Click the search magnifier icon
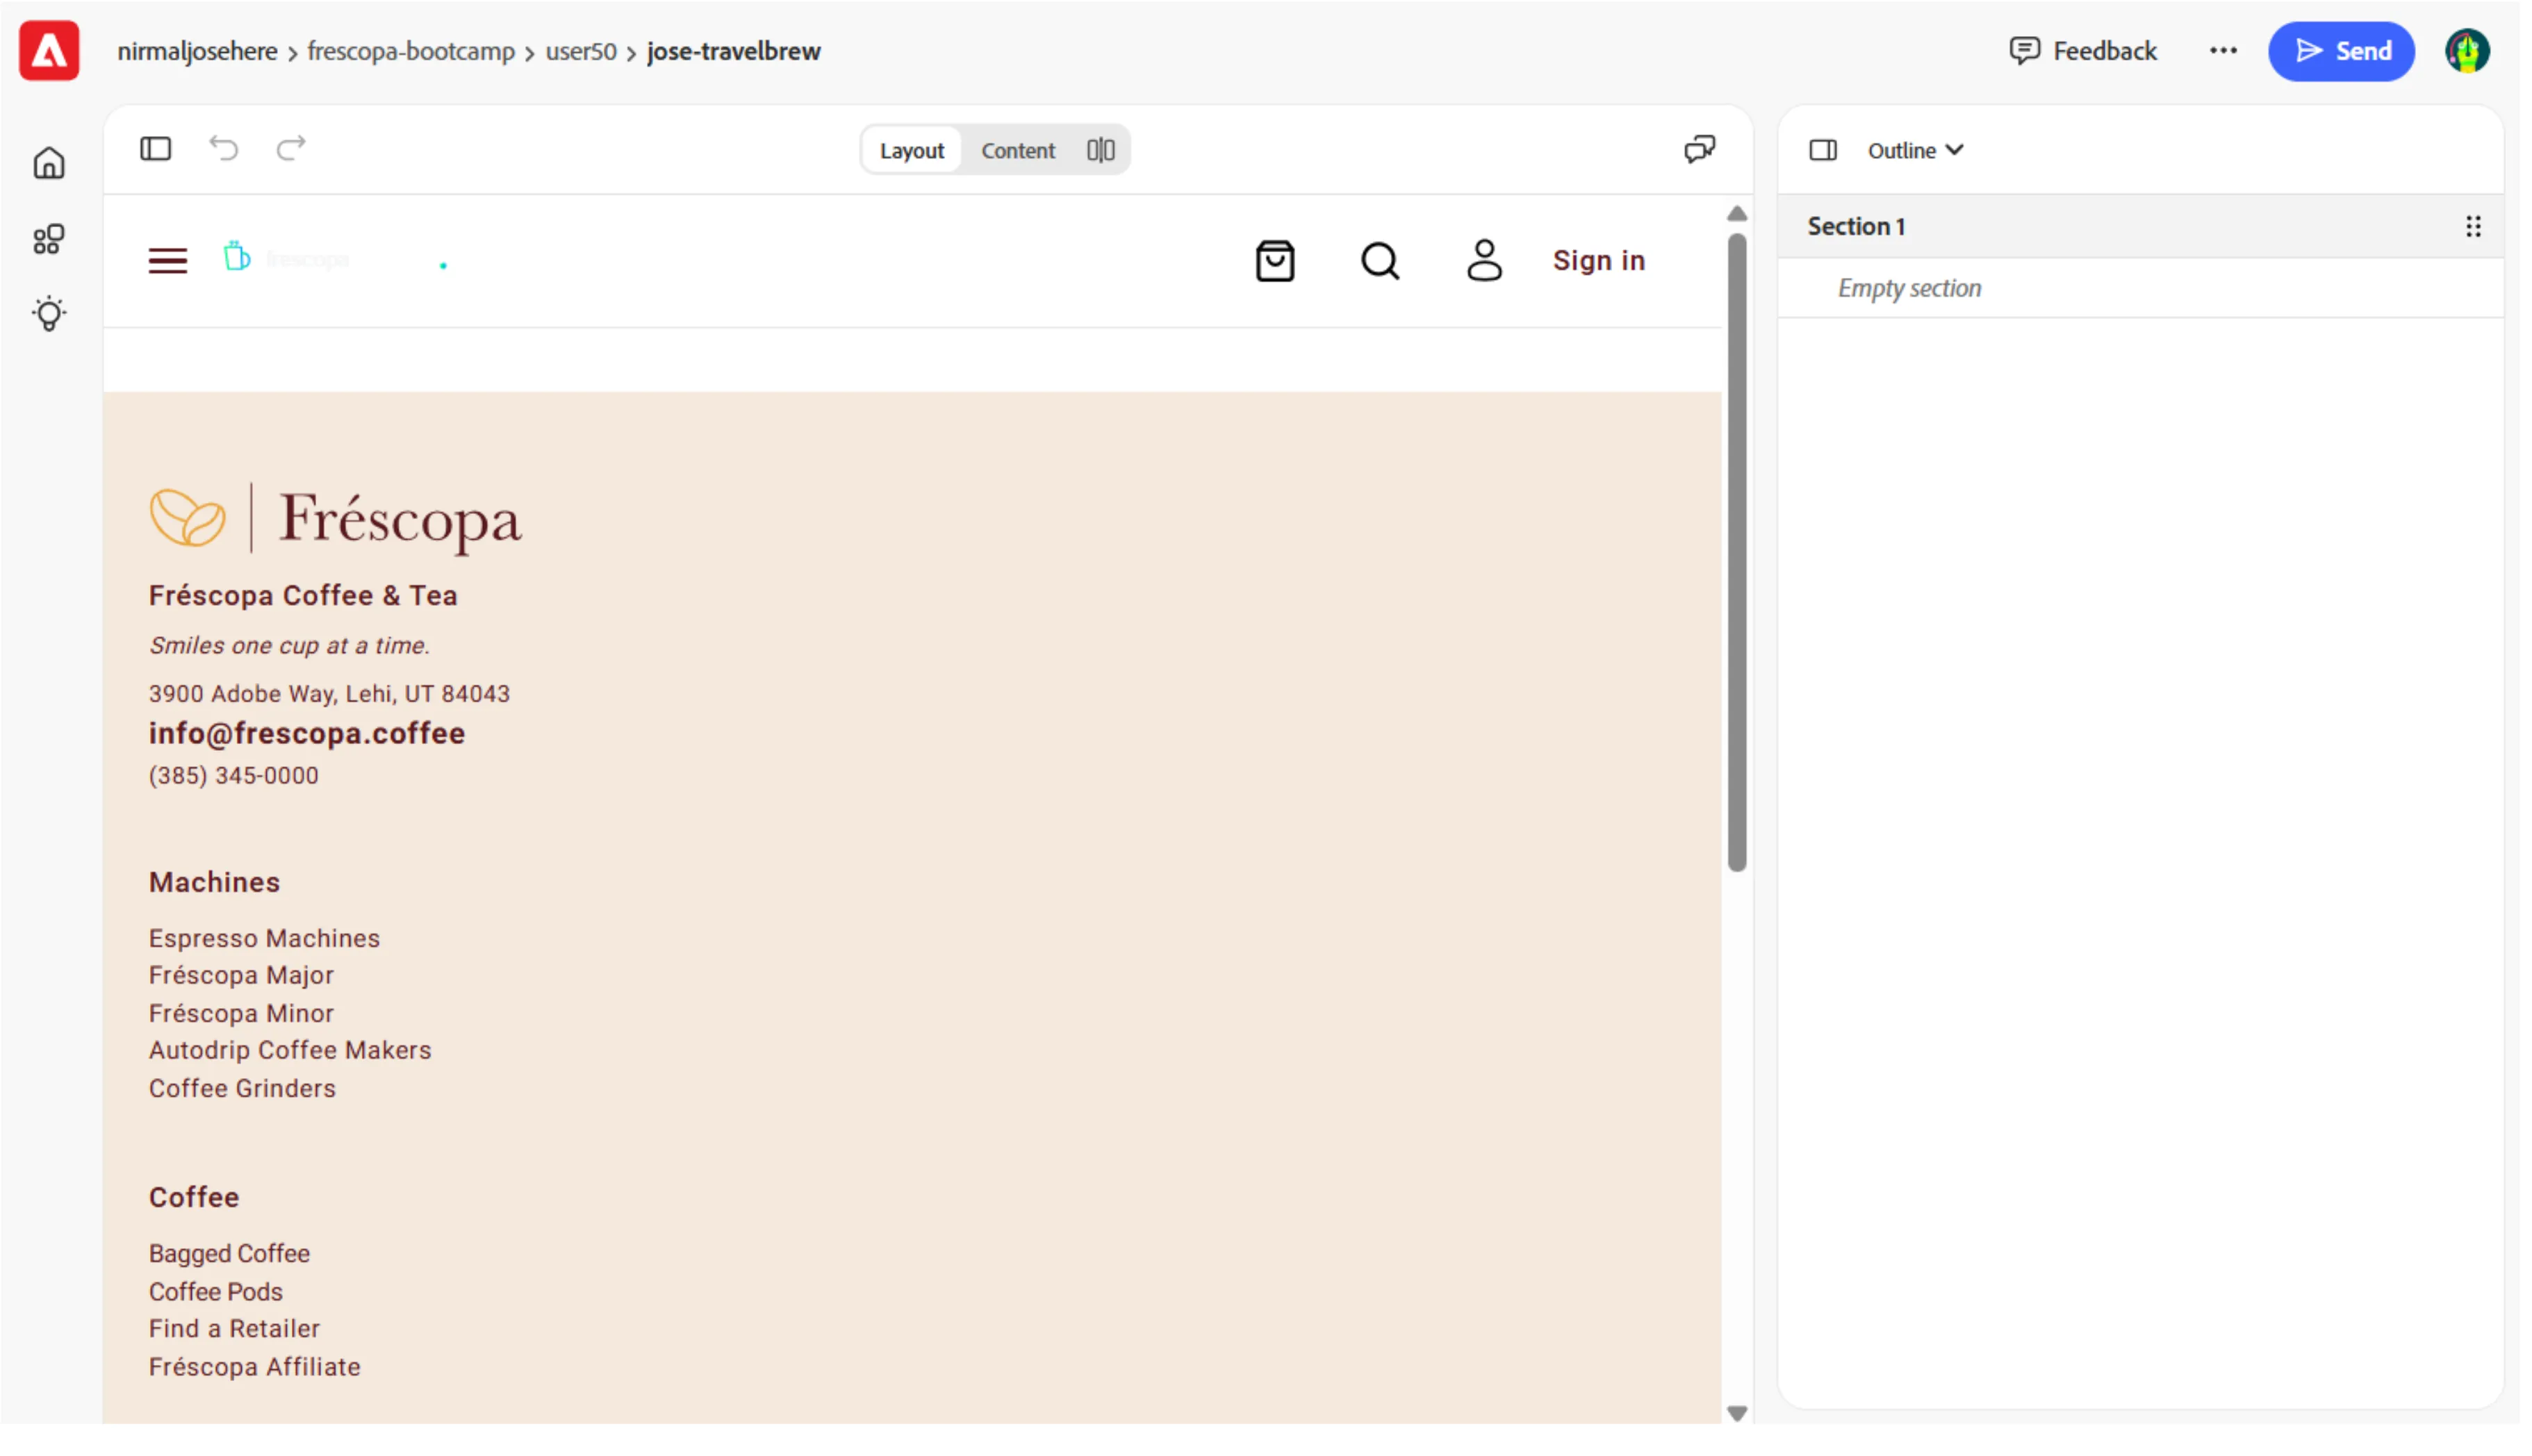 point(1380,261)
